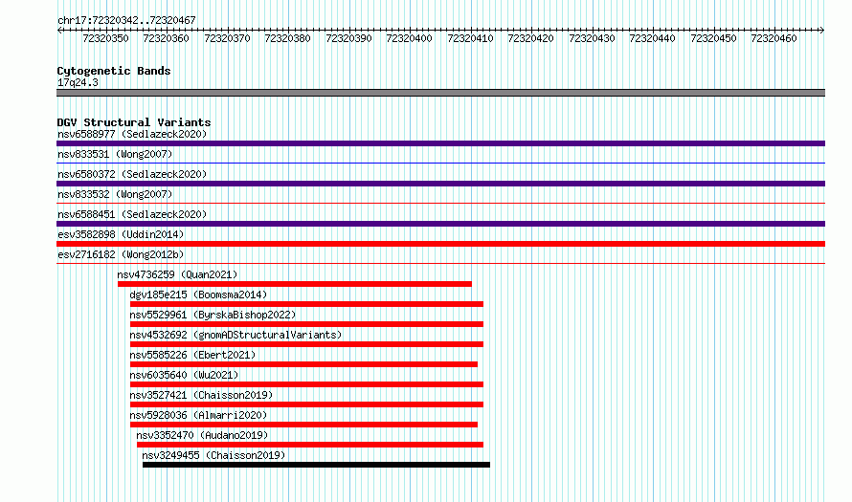Viewport: 852px width, 502px height.
Task: Click ruler position 72320460
Action: 774,38
